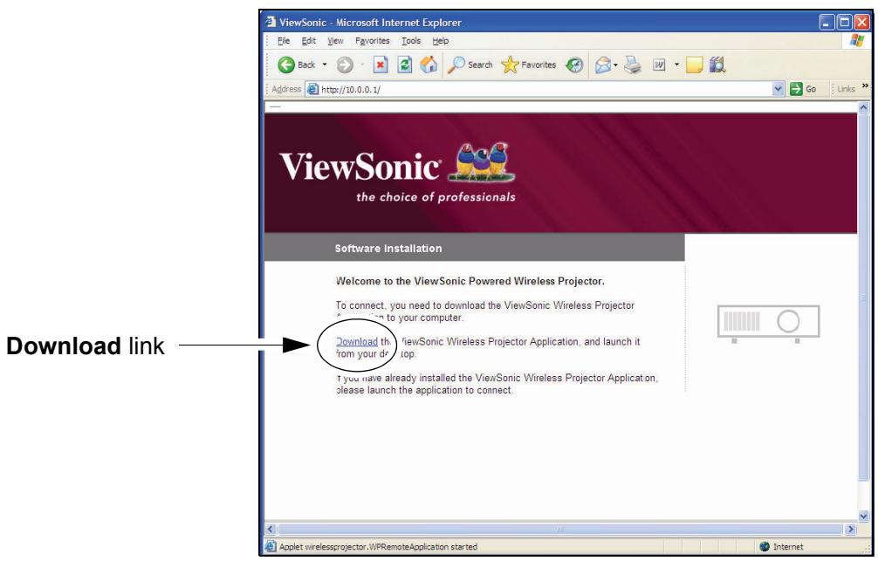
Task: Click the address bar showing http://10.0.0.1/
Action: click(545, 89)
